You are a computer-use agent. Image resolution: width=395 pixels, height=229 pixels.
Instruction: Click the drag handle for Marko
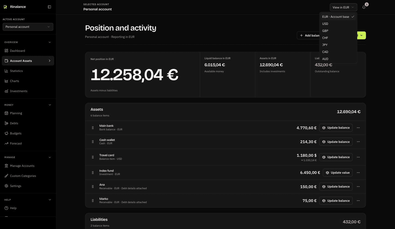tap(93, 201)
